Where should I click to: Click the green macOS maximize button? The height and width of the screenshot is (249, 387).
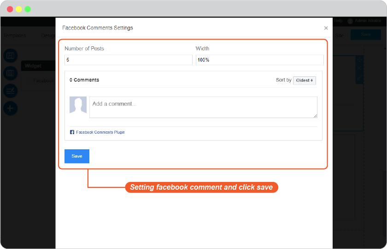pos(28,9)
